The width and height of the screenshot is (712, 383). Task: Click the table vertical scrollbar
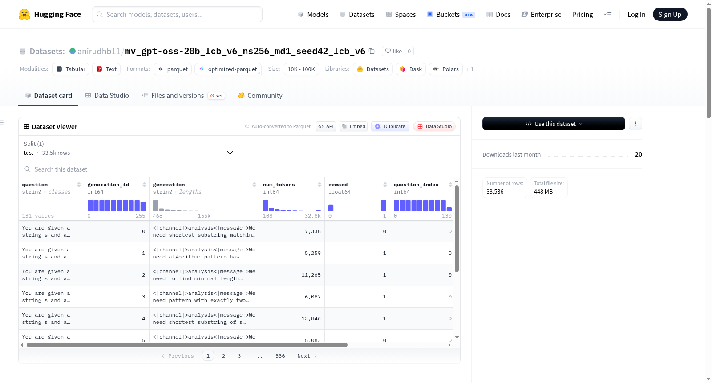[x=457, y=229]
